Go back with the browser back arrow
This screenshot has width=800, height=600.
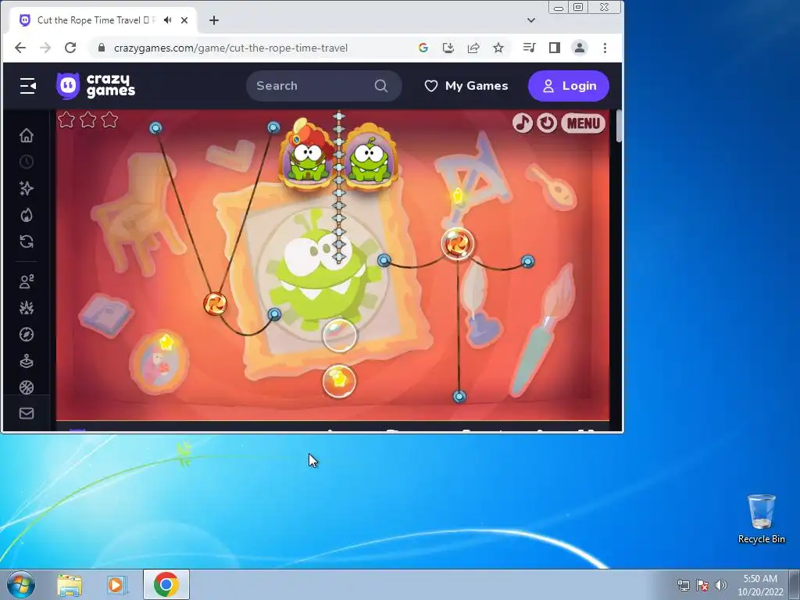tap(20, 48)
